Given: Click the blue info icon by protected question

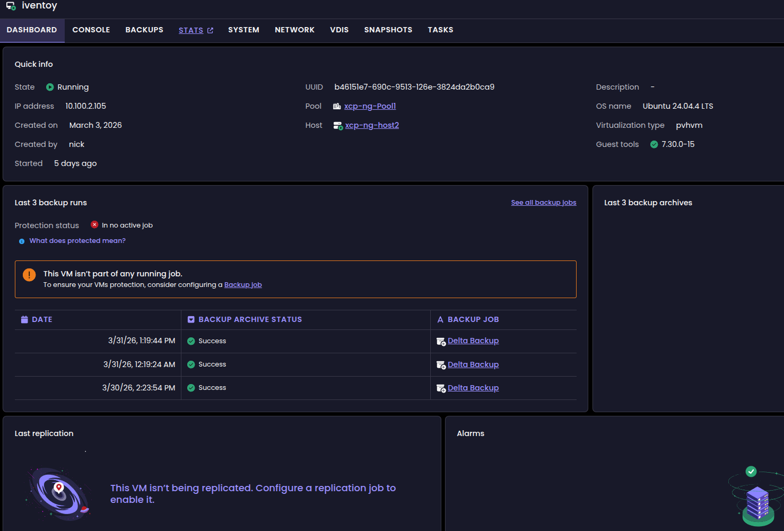Looking at the screenshot, I should [x=22, y=241].
